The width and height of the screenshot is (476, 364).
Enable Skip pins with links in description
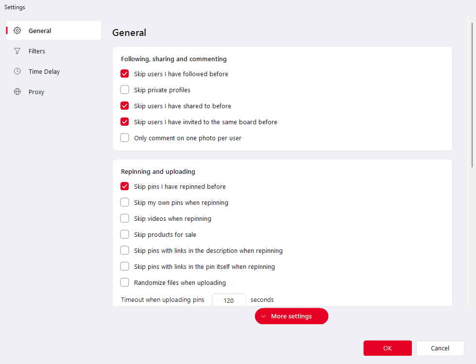[x=124, y=250]
